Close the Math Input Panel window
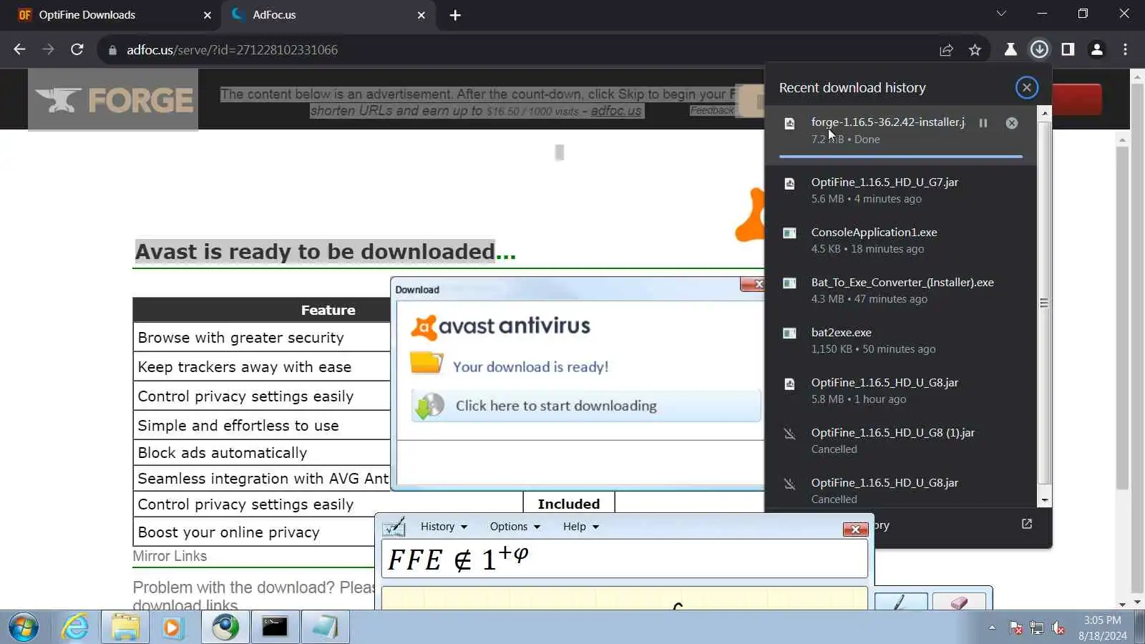1145x644 pixels. coord(855,530)
